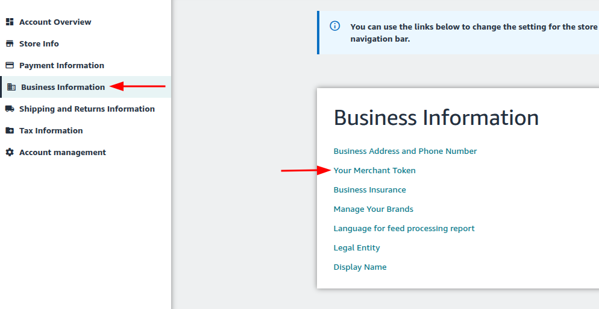Open the Business Insurance link

pyautogui.click(x=369, y=190)
